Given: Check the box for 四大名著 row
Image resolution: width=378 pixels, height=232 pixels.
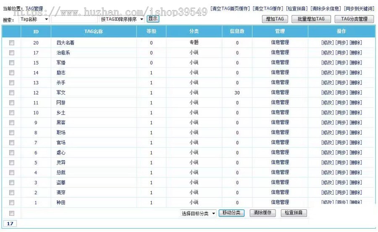Looking at the screenshot, I should 12,43.
